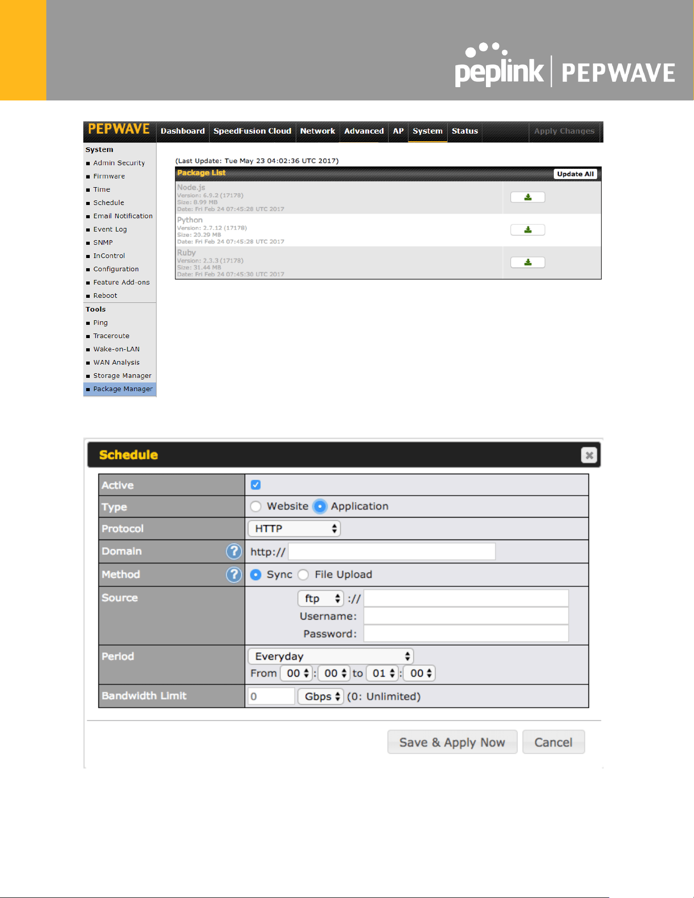Download the Python package
This screenshot has height=898, width=694.
tap(528, 230)
